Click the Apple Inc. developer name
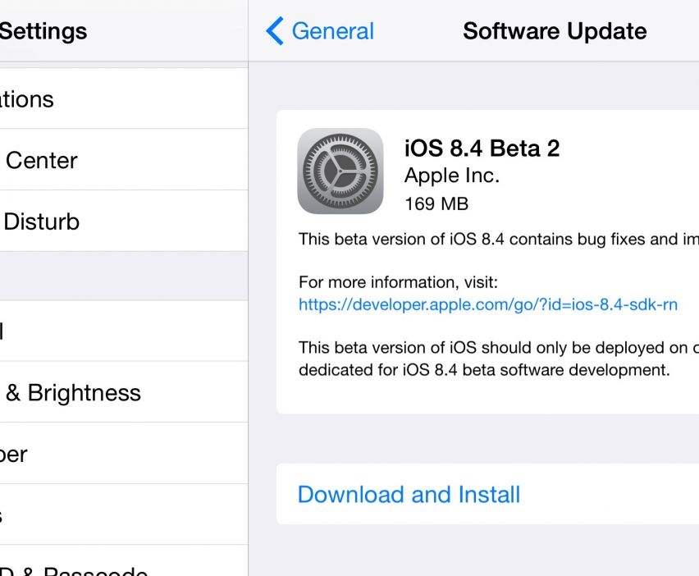The height and width of the screenshot is (576, 699). coord(451,176)
